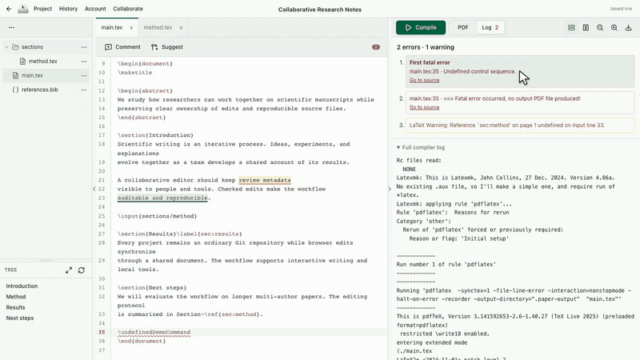The image size is (640, 360).
Task: Open references.bib in the file tree
Action: coord(39,90)
